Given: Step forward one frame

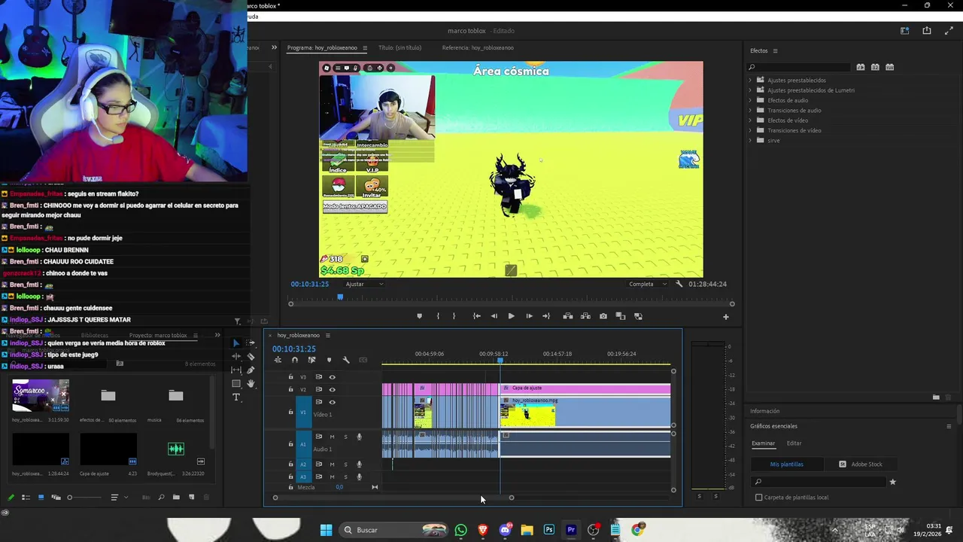Looking at the screenshot, I should coord(529,316).
